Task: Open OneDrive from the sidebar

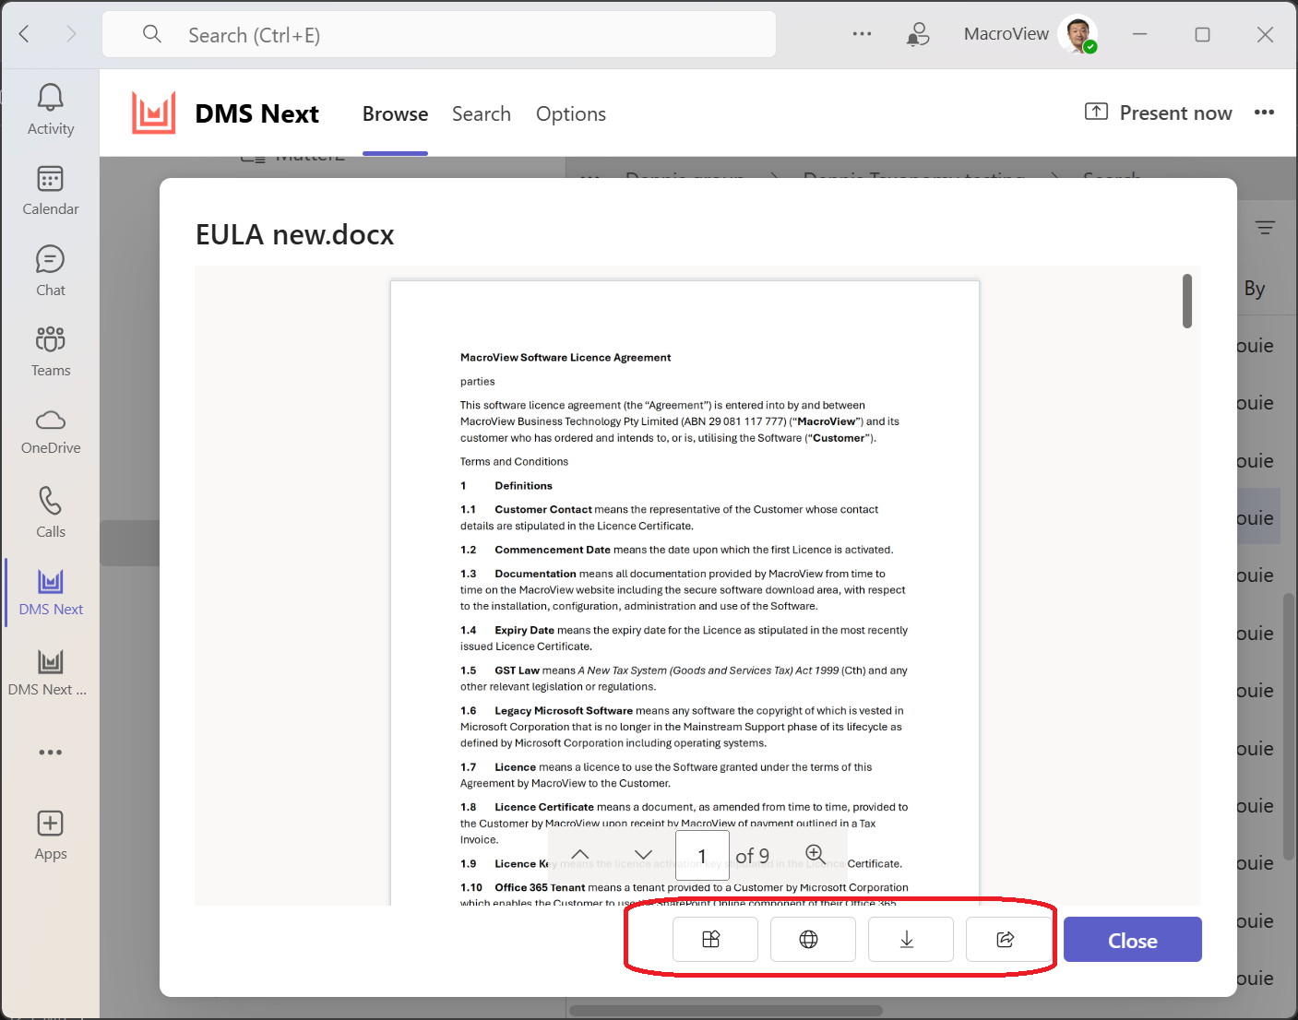Action: pyautogui.click(x=51, y=433)
